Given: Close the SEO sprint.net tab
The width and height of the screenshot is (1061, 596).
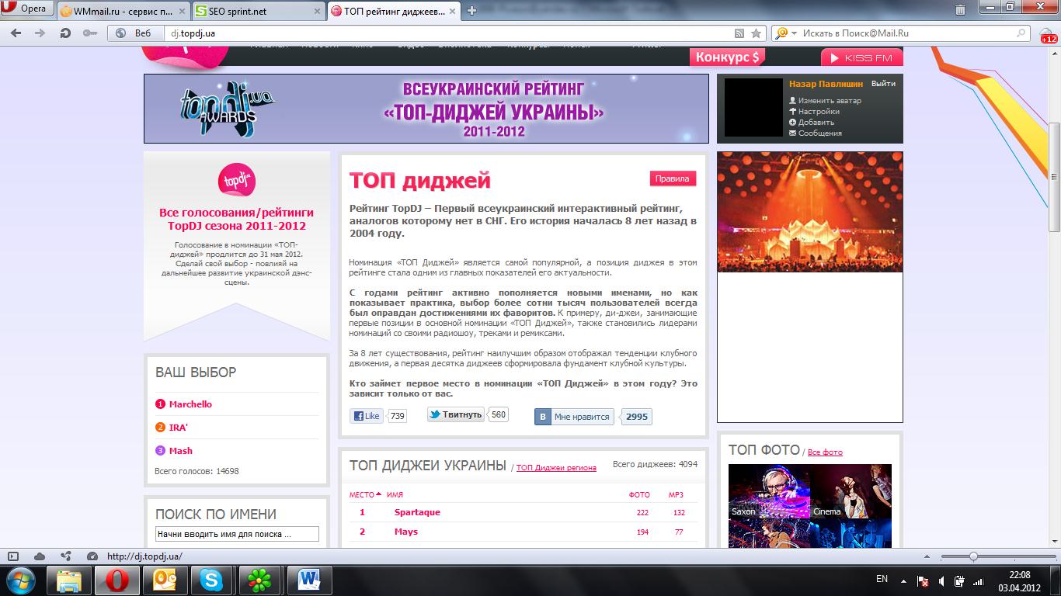Looking at the screenshot, I should 318,11.
